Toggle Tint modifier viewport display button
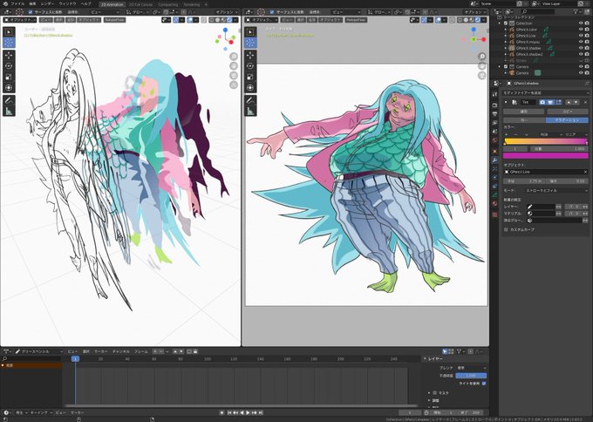This screenshot has width=593, height=422. pos(550,102)
